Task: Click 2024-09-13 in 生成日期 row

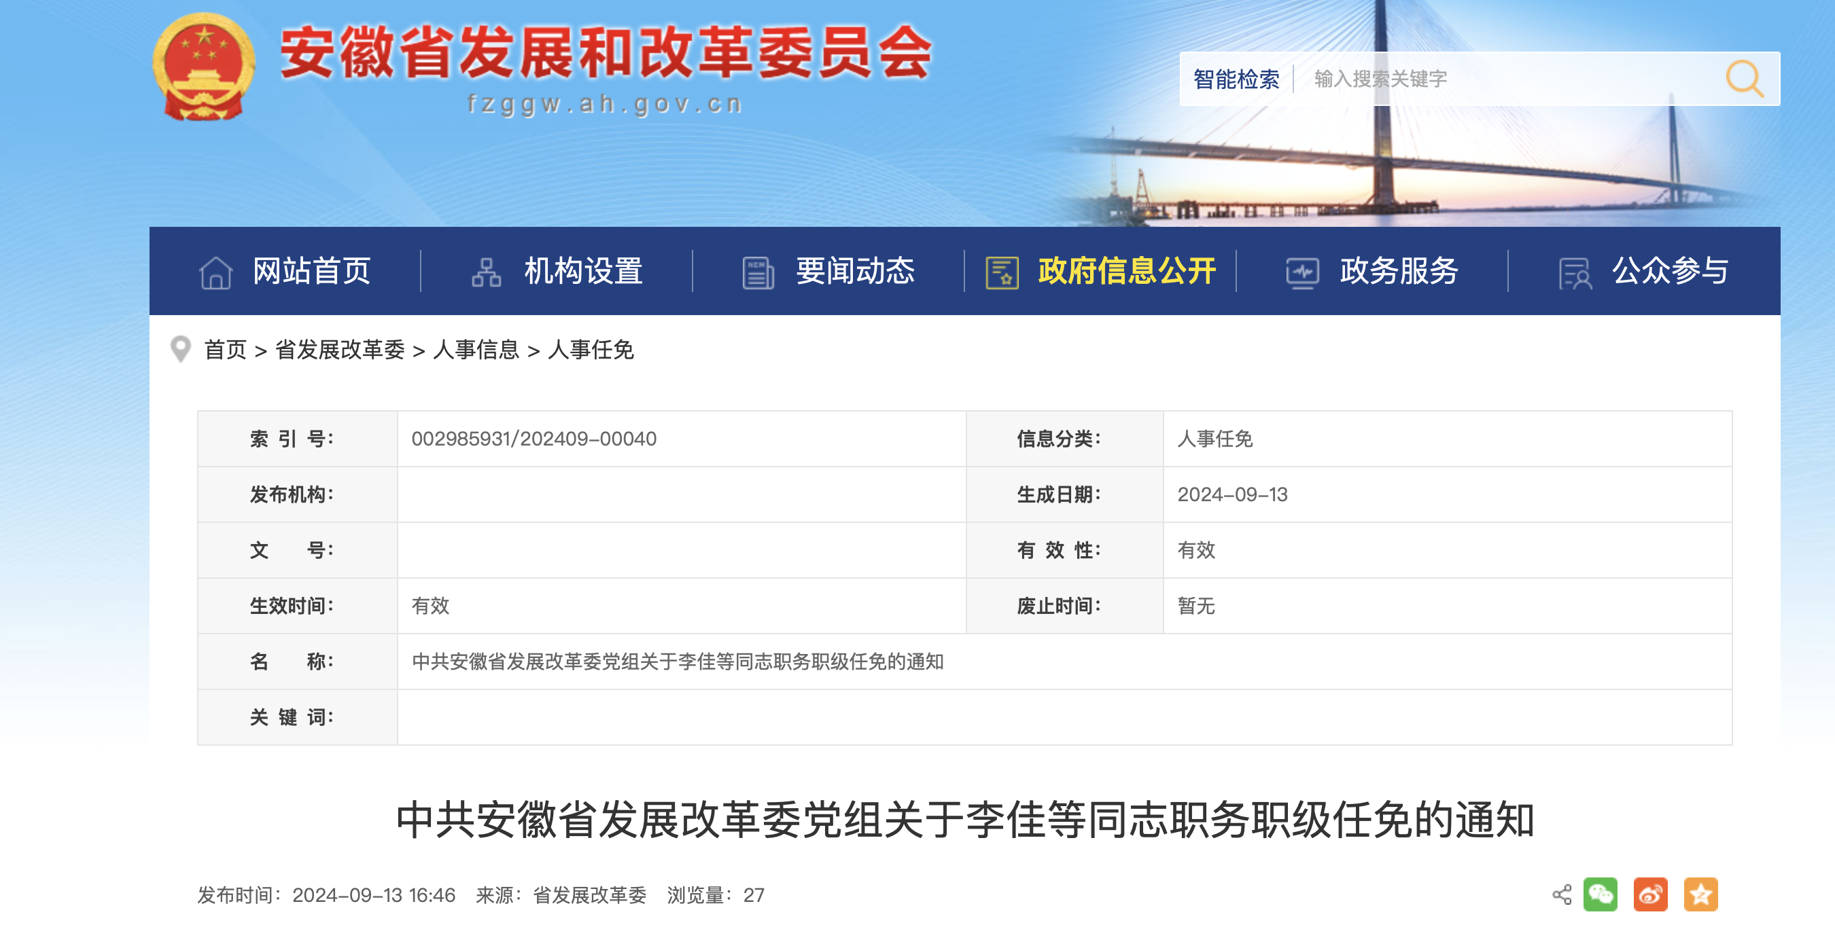Action: 1231,494
